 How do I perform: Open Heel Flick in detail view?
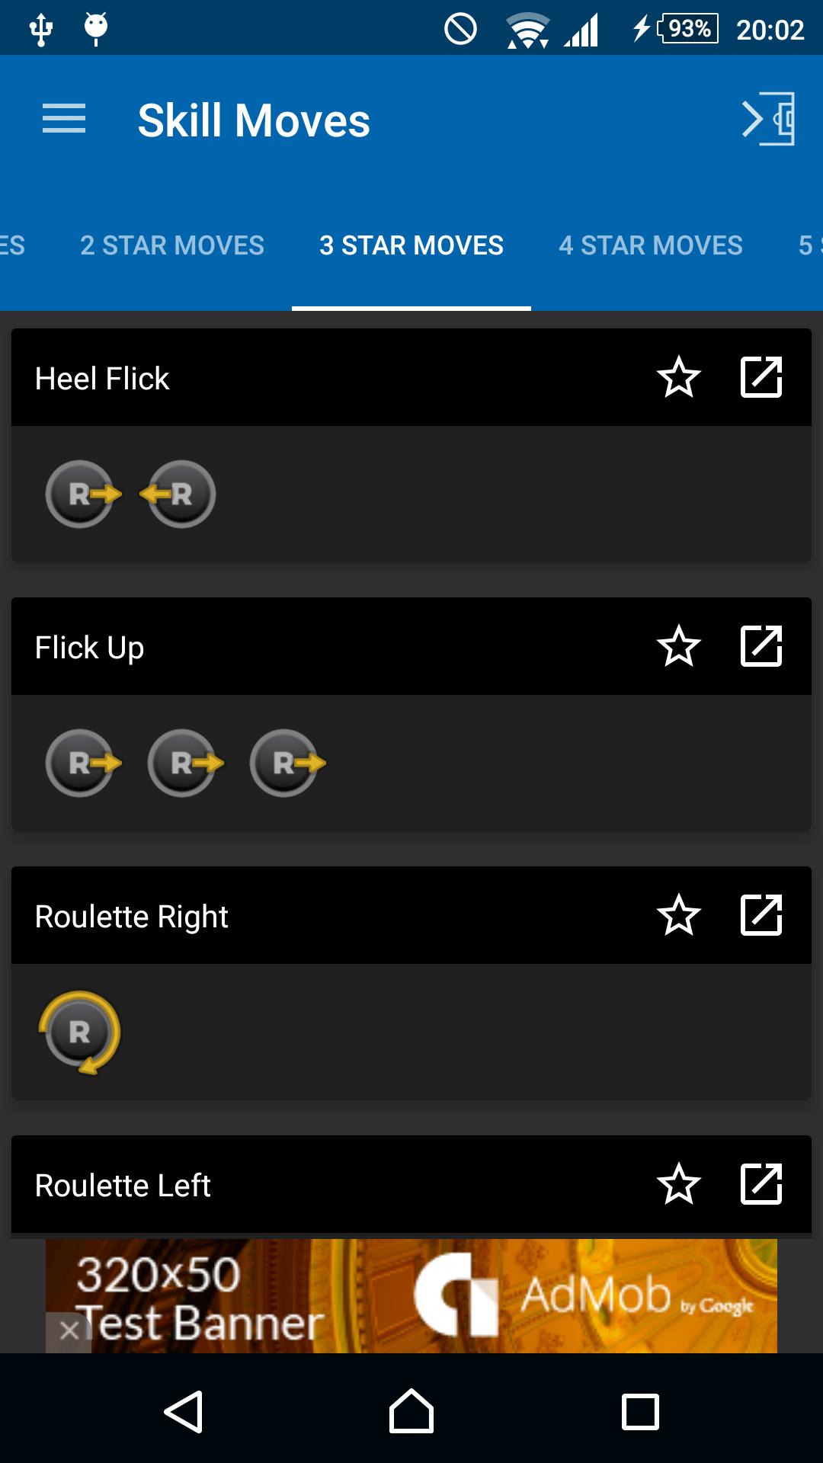pyautogui.click(x=761, y=377)
